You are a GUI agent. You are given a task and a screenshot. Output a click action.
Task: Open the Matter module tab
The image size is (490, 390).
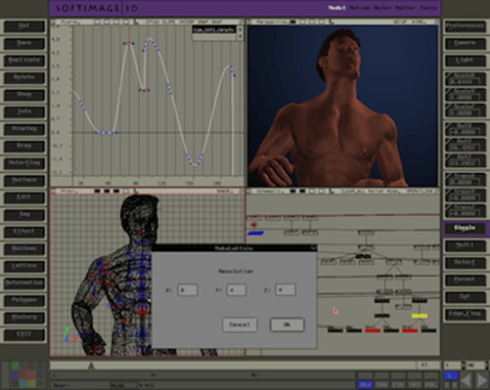click(x=405, y=8)
